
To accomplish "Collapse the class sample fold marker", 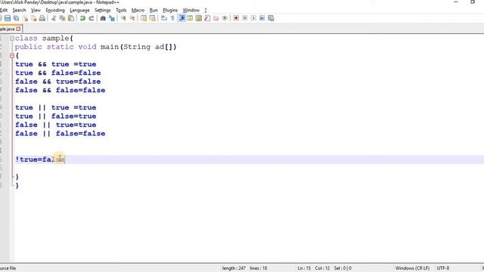I will point(12,39).
